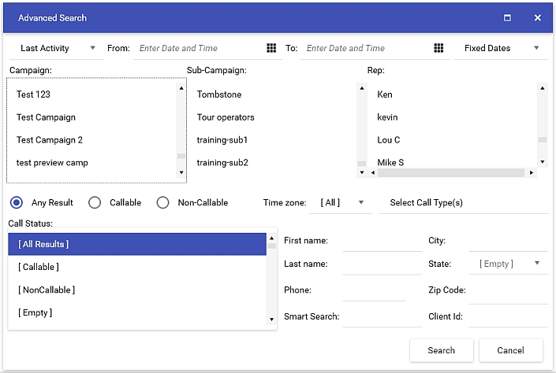Open the From date calendar picker

271,48
